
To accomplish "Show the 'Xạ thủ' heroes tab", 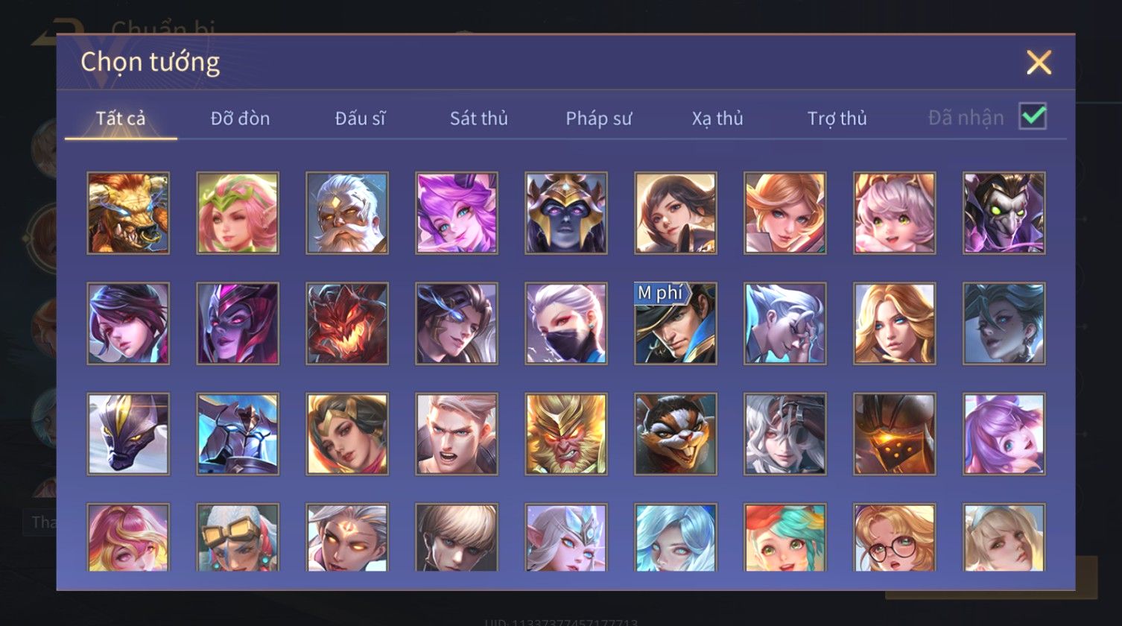I will pyautogui.click(x=717, y=118).
